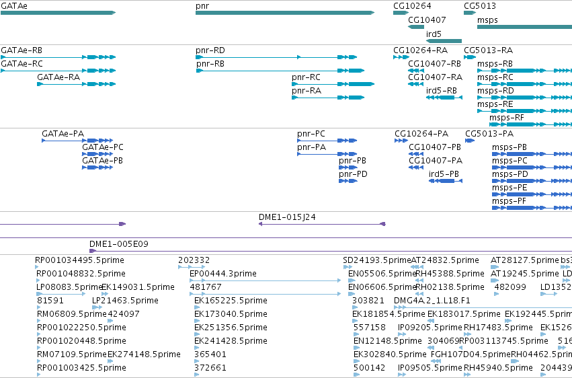Click the 482099 feature
The width and height of the screenshot is (572, 378).
point(496,294)
